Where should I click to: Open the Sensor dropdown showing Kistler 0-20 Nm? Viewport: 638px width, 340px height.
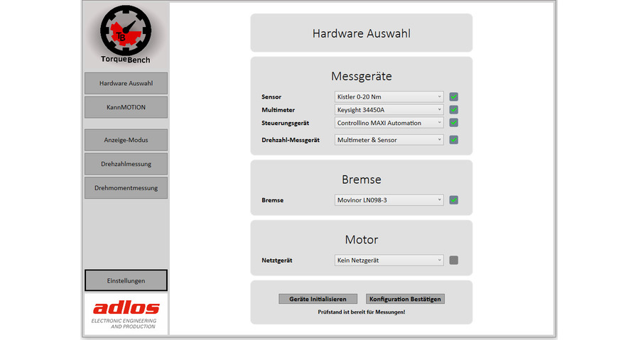pos(389,97)
